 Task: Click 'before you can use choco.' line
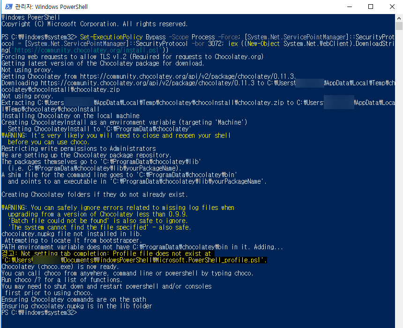coord(49,142)
